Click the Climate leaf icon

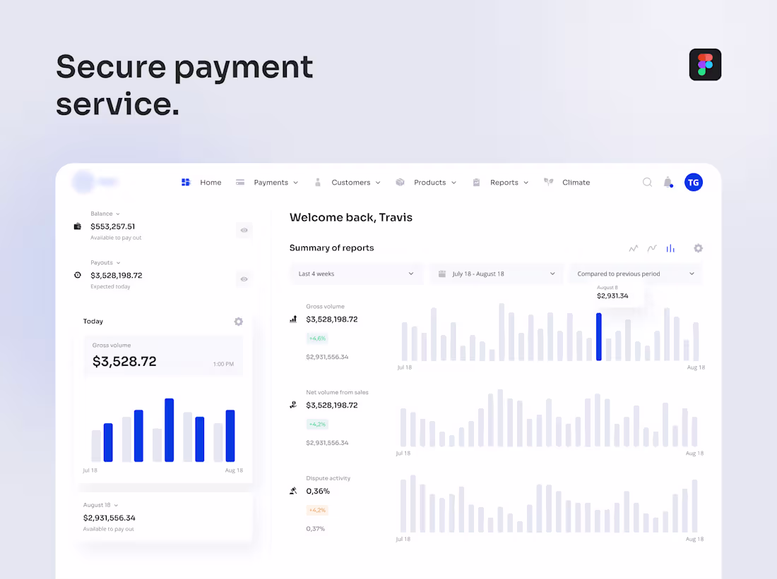click(549, 182)
